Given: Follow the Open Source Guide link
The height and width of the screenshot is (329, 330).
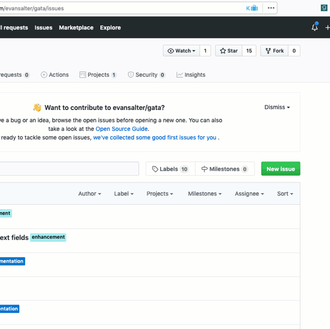Looking at the screenshot, I should [122, 129].
